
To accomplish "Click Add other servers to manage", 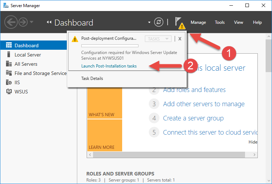I will click(x=204, y=104).
